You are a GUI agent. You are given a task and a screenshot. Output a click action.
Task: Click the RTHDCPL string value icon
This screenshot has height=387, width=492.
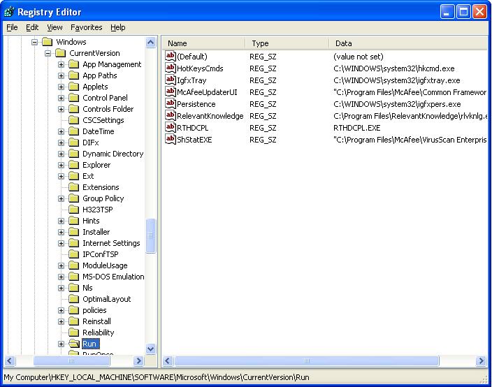pos(170,127)
